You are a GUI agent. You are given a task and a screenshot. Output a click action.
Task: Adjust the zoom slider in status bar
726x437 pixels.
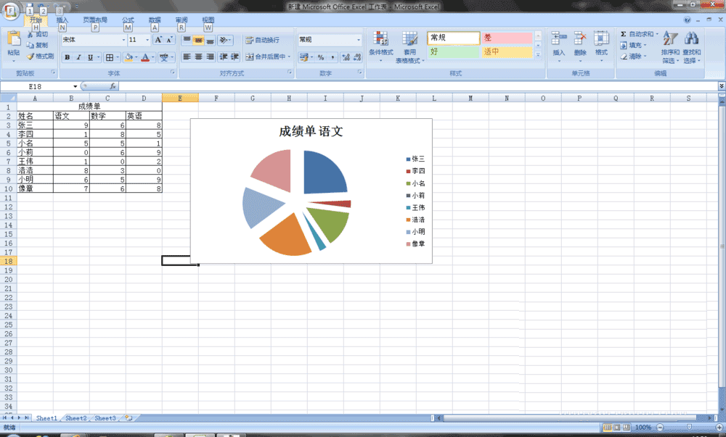coord(690,428)
